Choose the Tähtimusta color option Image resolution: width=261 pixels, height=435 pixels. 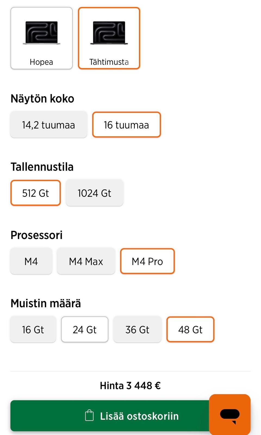click(109, 38)
